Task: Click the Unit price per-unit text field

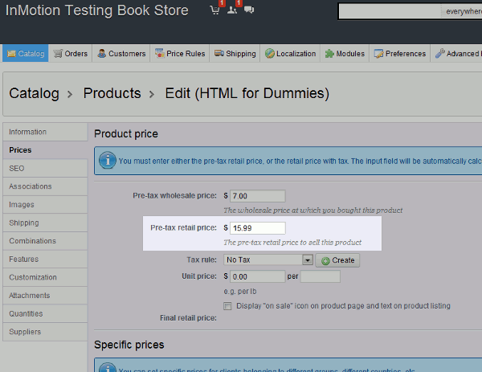Action: 320,276
